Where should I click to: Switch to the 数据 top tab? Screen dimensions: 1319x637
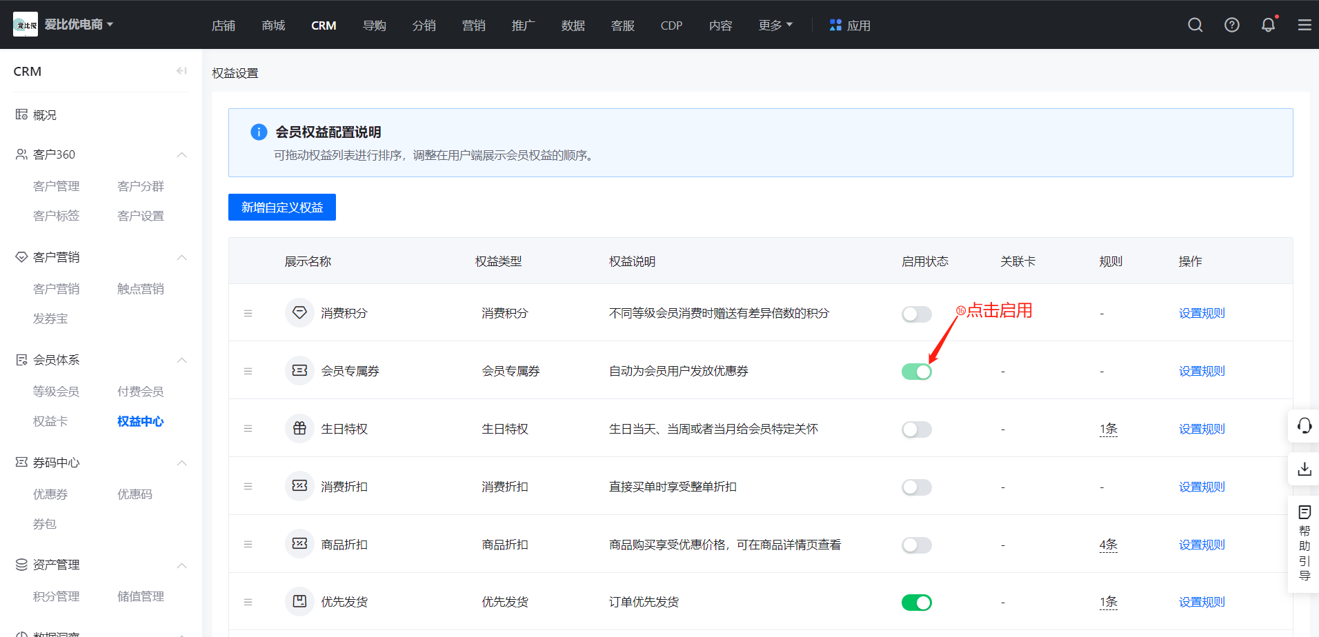click(x=573, y=26)
